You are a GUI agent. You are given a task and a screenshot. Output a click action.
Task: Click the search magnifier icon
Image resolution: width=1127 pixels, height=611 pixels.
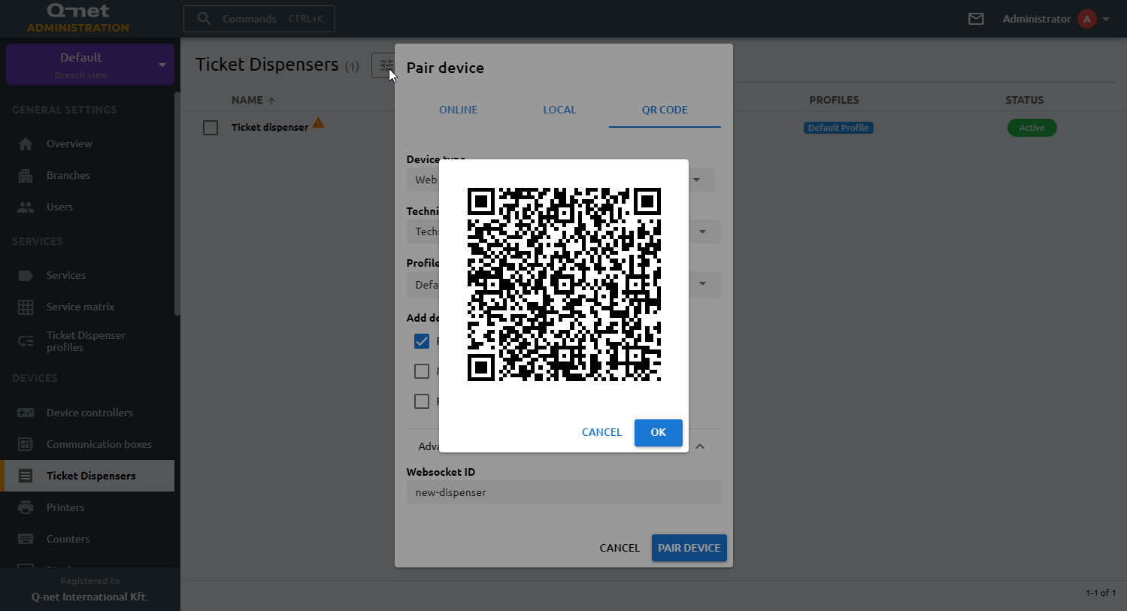point(204,19)
